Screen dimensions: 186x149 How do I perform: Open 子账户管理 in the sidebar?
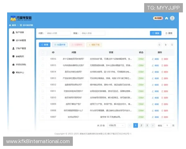tap(19, 48)
